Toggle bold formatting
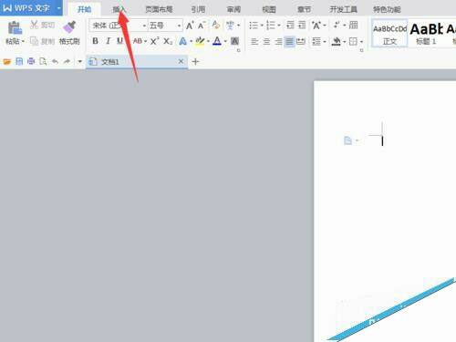 click(x=95, y=41)
